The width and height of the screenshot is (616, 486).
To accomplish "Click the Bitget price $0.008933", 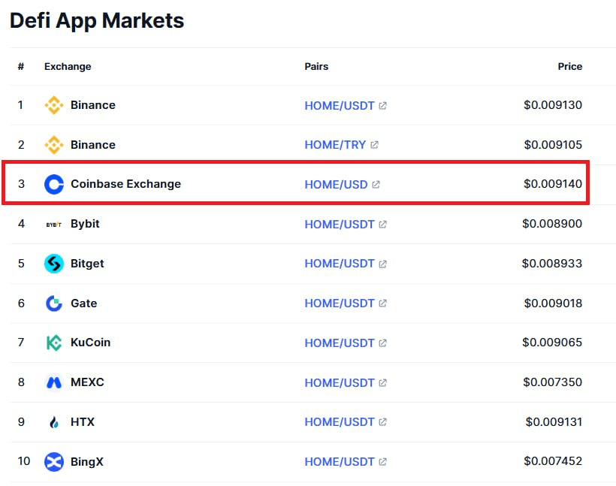I will [552, 264].
